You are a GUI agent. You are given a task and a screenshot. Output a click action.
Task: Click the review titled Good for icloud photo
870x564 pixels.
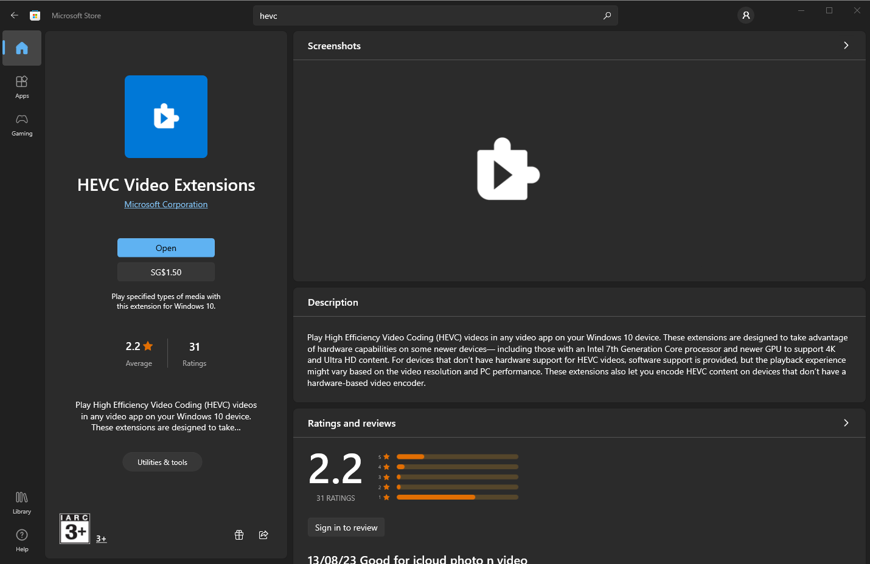click(x=417, y=559)
